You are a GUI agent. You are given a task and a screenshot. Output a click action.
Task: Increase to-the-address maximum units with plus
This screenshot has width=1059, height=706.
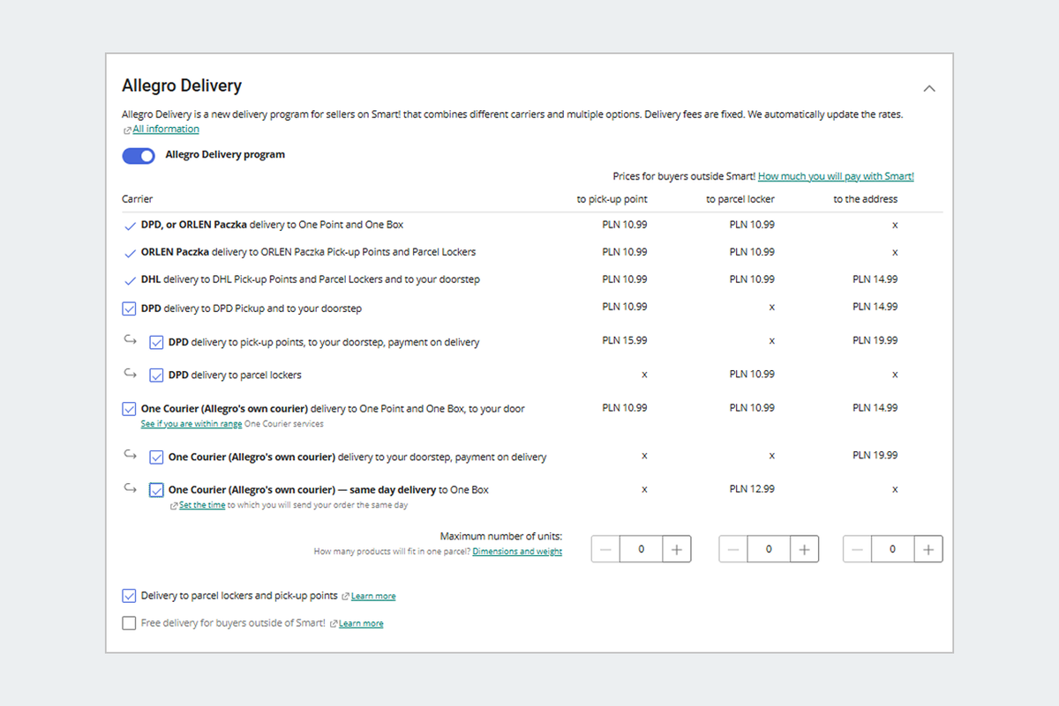tap(928, 549)
